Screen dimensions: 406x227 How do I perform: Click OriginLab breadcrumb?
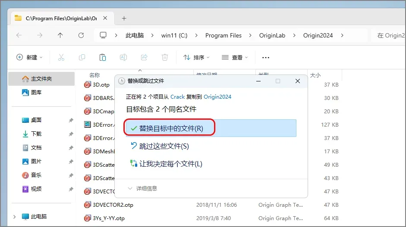[x=272, y=35]
